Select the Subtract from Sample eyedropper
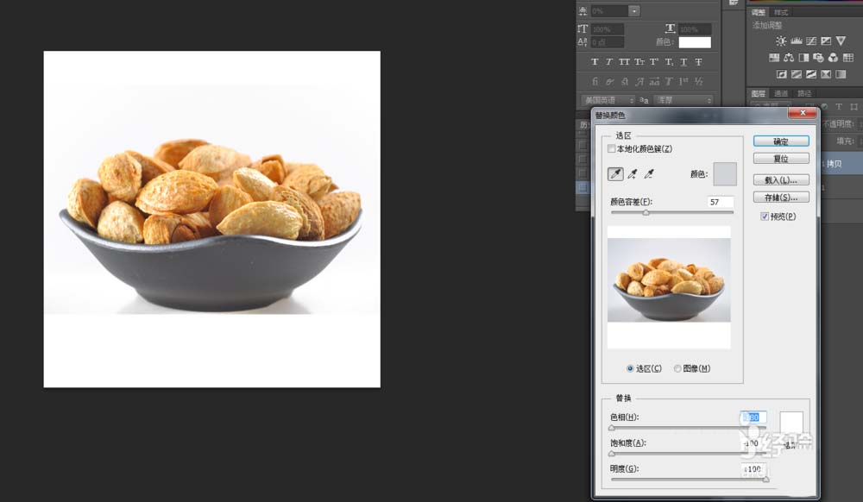 tap(650, 174)
